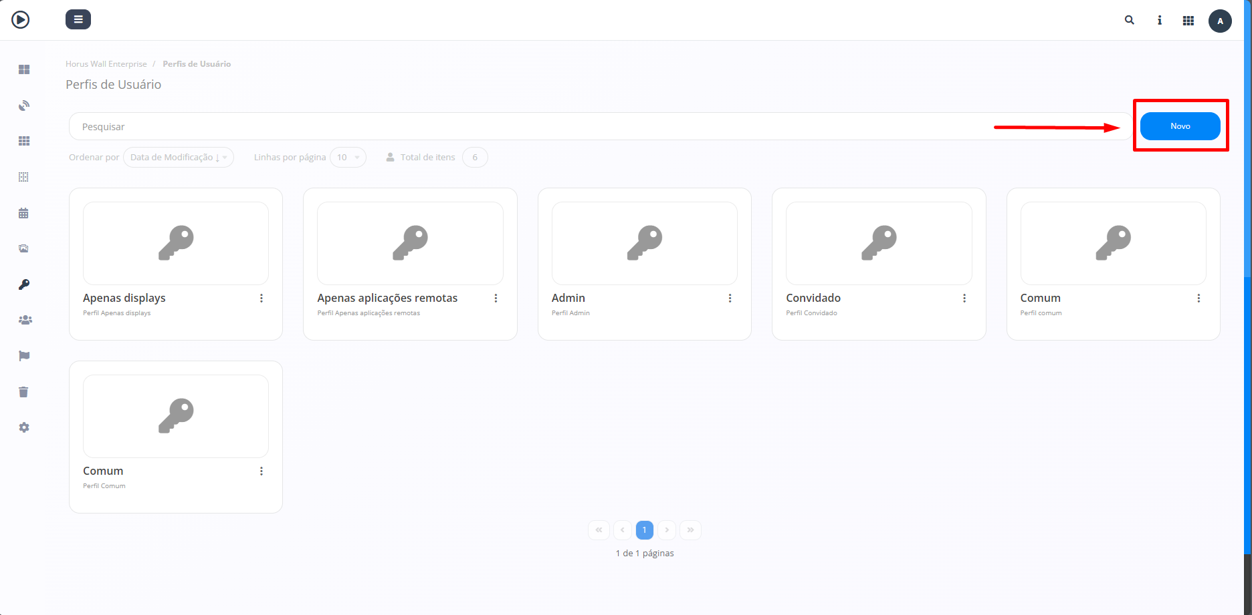Viewport: 1252px width, 615px height.
Task: Open the Dashboard icon in the sidebar
Action: pyautogui.click(x=24, y=69)
